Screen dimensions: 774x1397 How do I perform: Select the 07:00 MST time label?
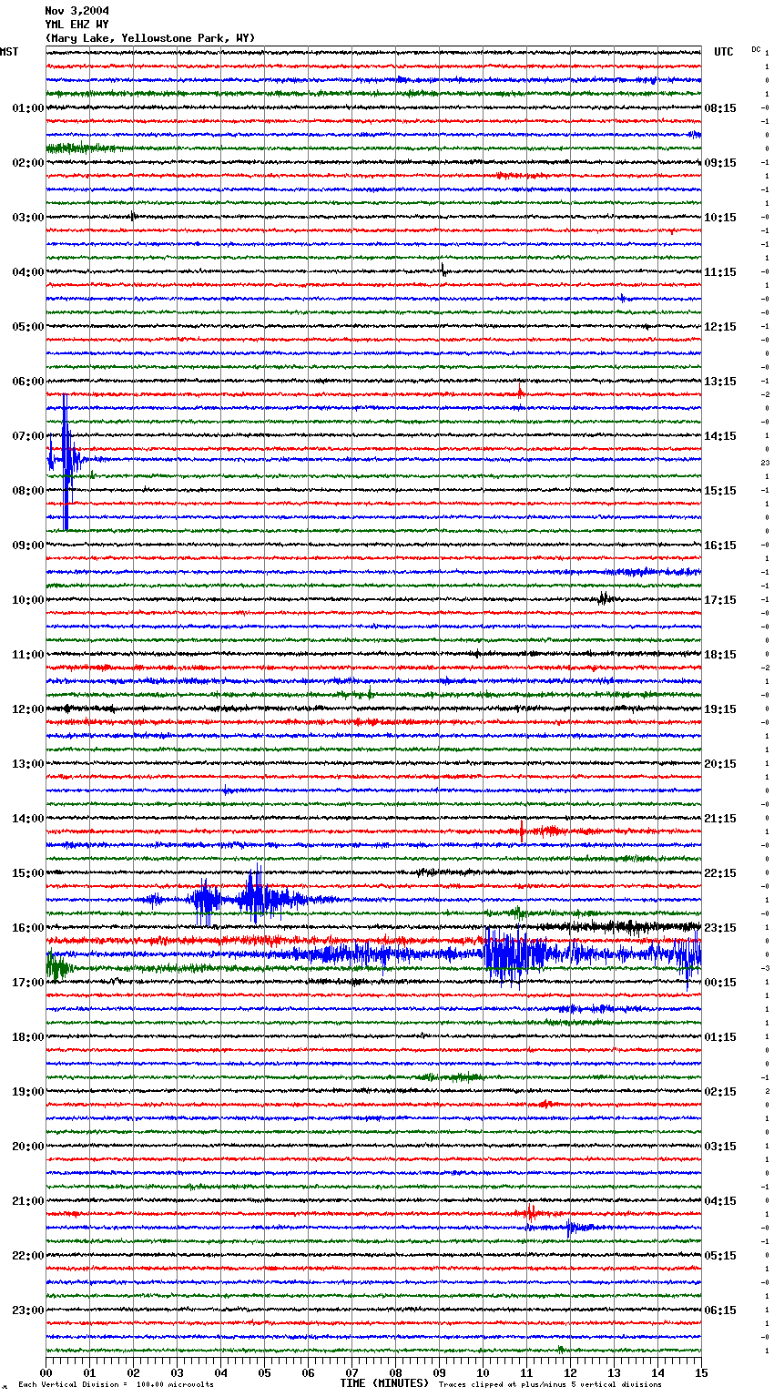[28, 436]
